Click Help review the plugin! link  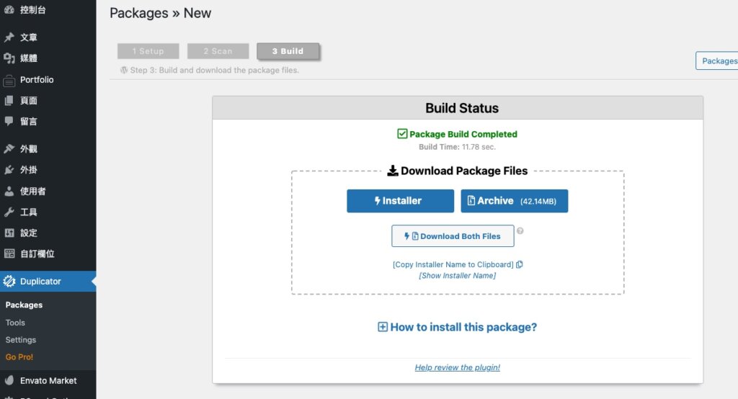click(x=458, y=367)
